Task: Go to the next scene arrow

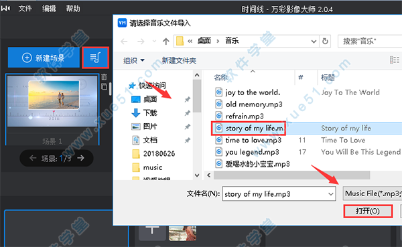Action: [81, 158]
